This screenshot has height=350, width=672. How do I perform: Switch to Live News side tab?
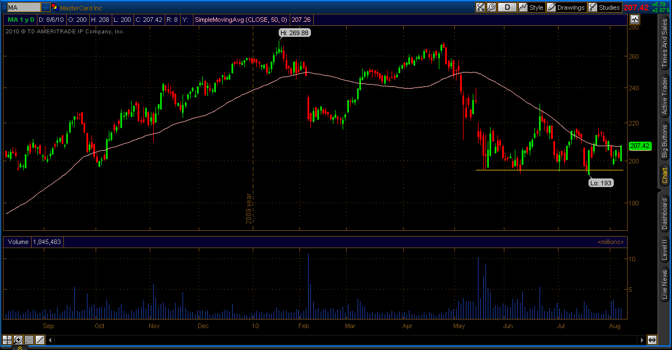665,284
